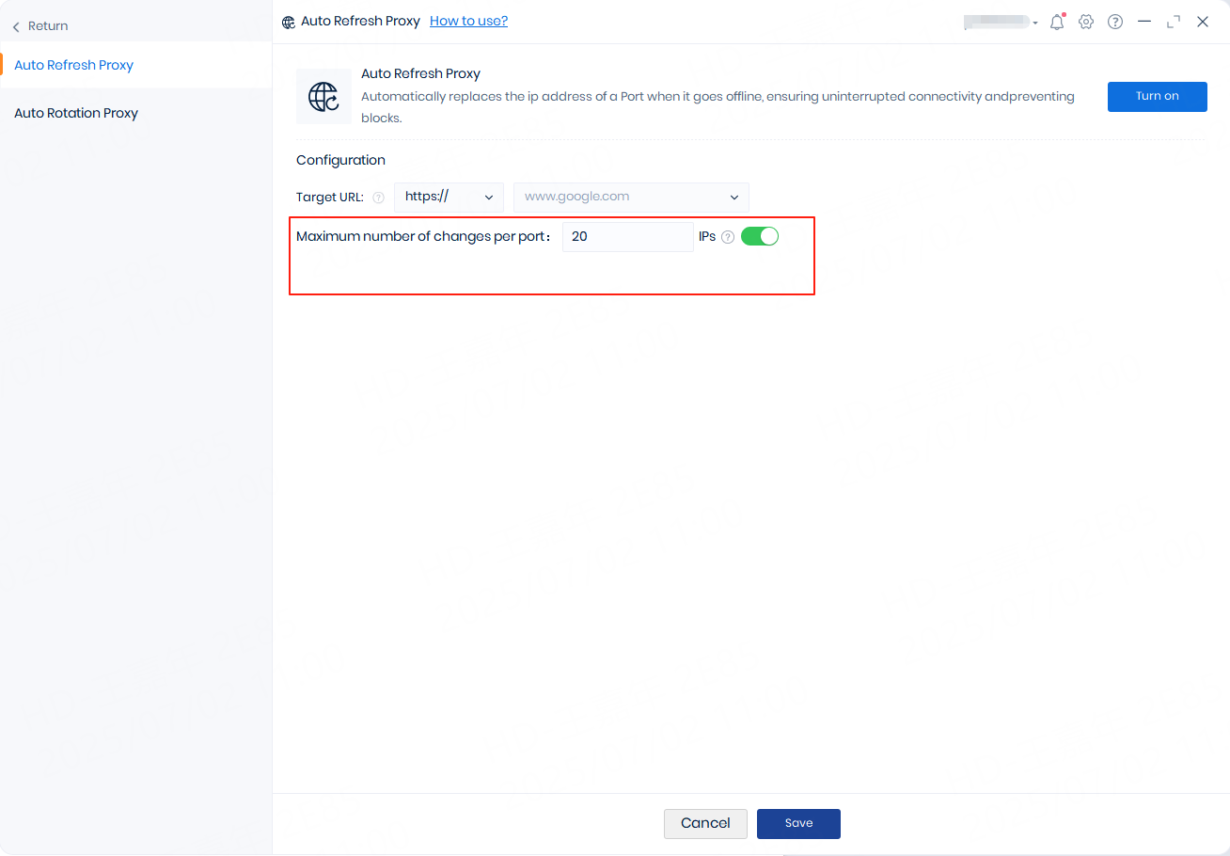The height and width of the screenshot is (856, 1230).
Task: Toggle the maximum changes per port switch
Action: (x=760, y=236)
